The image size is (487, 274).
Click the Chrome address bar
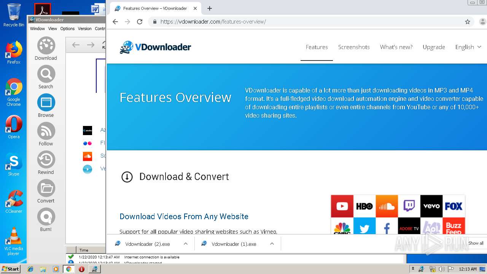pyautogui.click(x=307, y=22)
